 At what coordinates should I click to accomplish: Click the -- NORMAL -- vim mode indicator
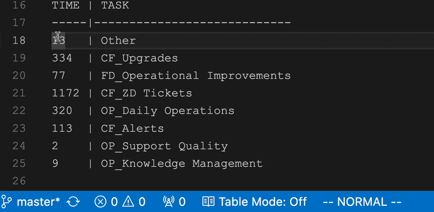tap(362, 202)
